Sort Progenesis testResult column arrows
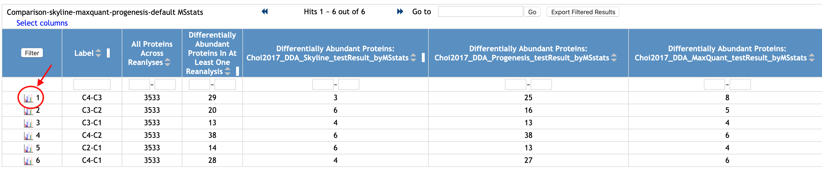The width and height of the screenshot is (822, 172). click(614, 58)
